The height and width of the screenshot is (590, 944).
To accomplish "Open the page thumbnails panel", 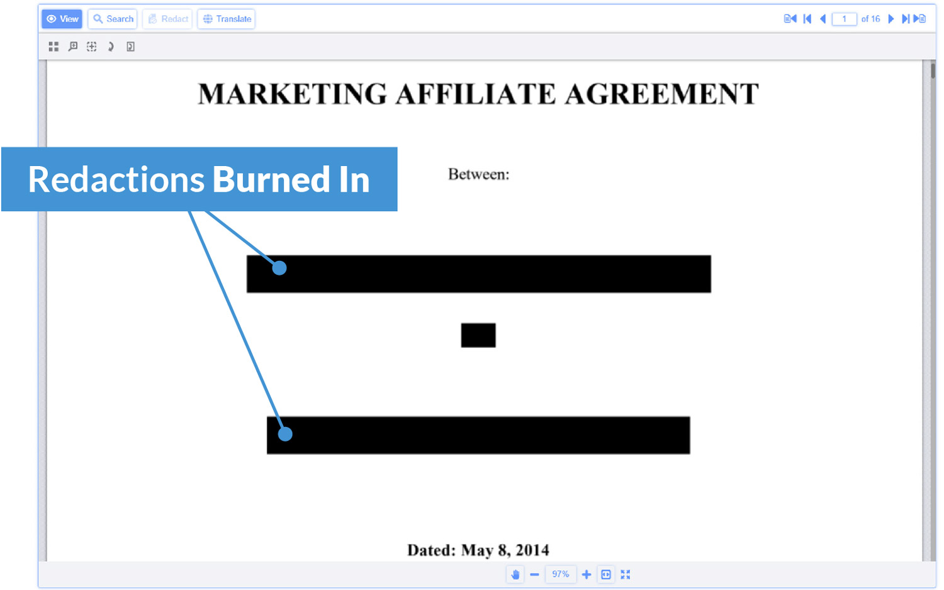I will click(53, 46).
